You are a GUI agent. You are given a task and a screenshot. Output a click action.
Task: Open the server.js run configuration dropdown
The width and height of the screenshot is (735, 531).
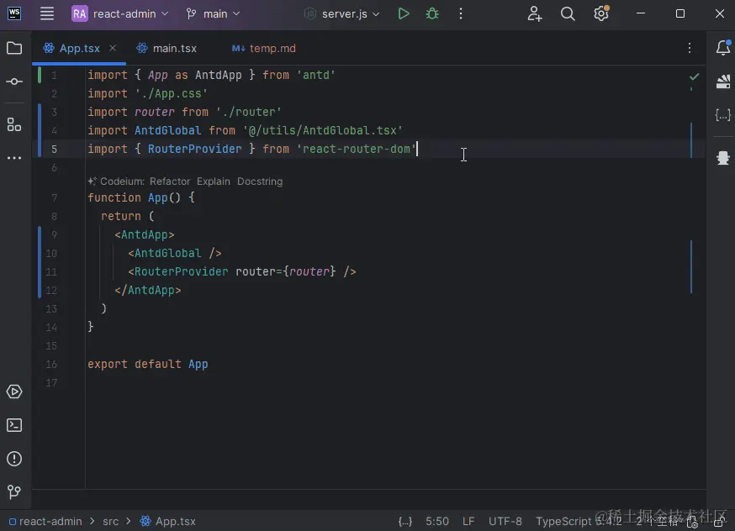[x=342, y=13]
